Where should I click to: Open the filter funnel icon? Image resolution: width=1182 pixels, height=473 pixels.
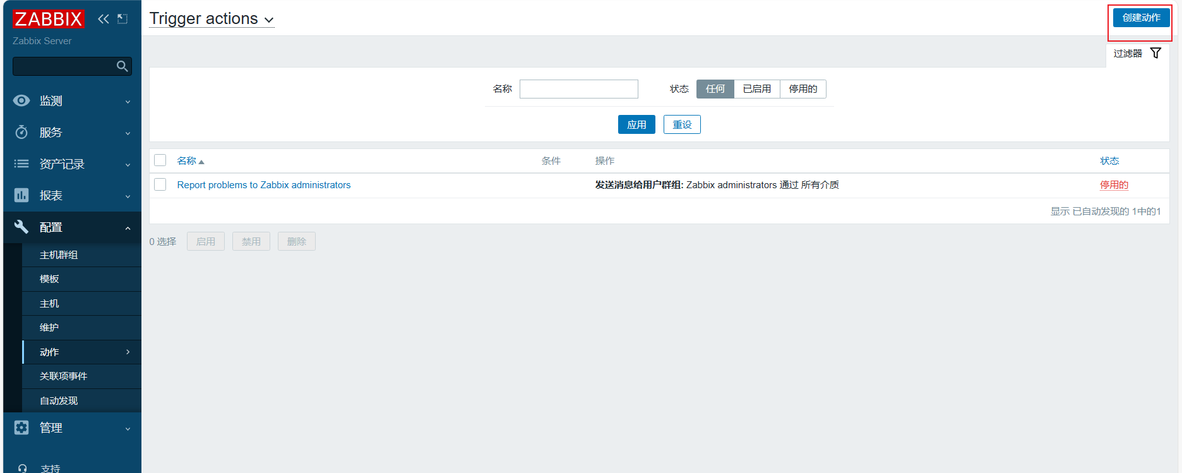pyautogui.click(x=1155, y=53)
